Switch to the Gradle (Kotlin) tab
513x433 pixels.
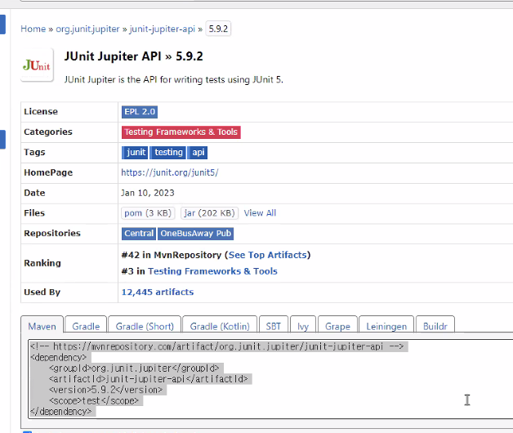tap(220, 325)
